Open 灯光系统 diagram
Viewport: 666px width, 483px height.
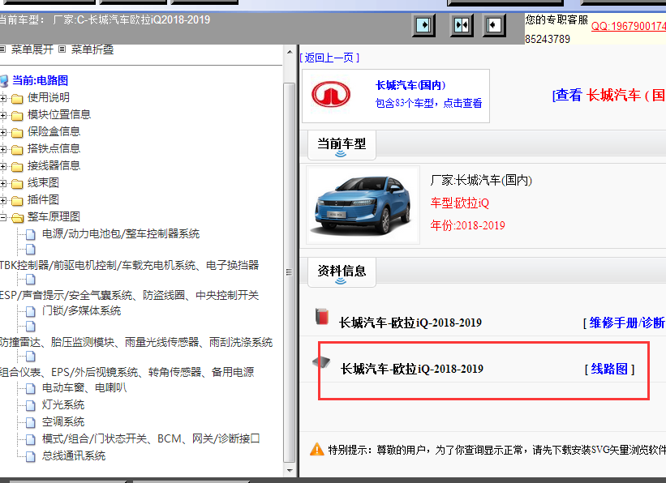click(62, 405)
